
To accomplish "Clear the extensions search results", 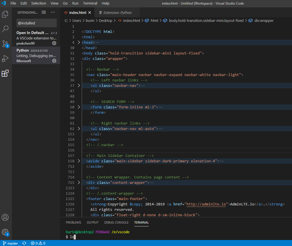I will click(x=44, y=12).
